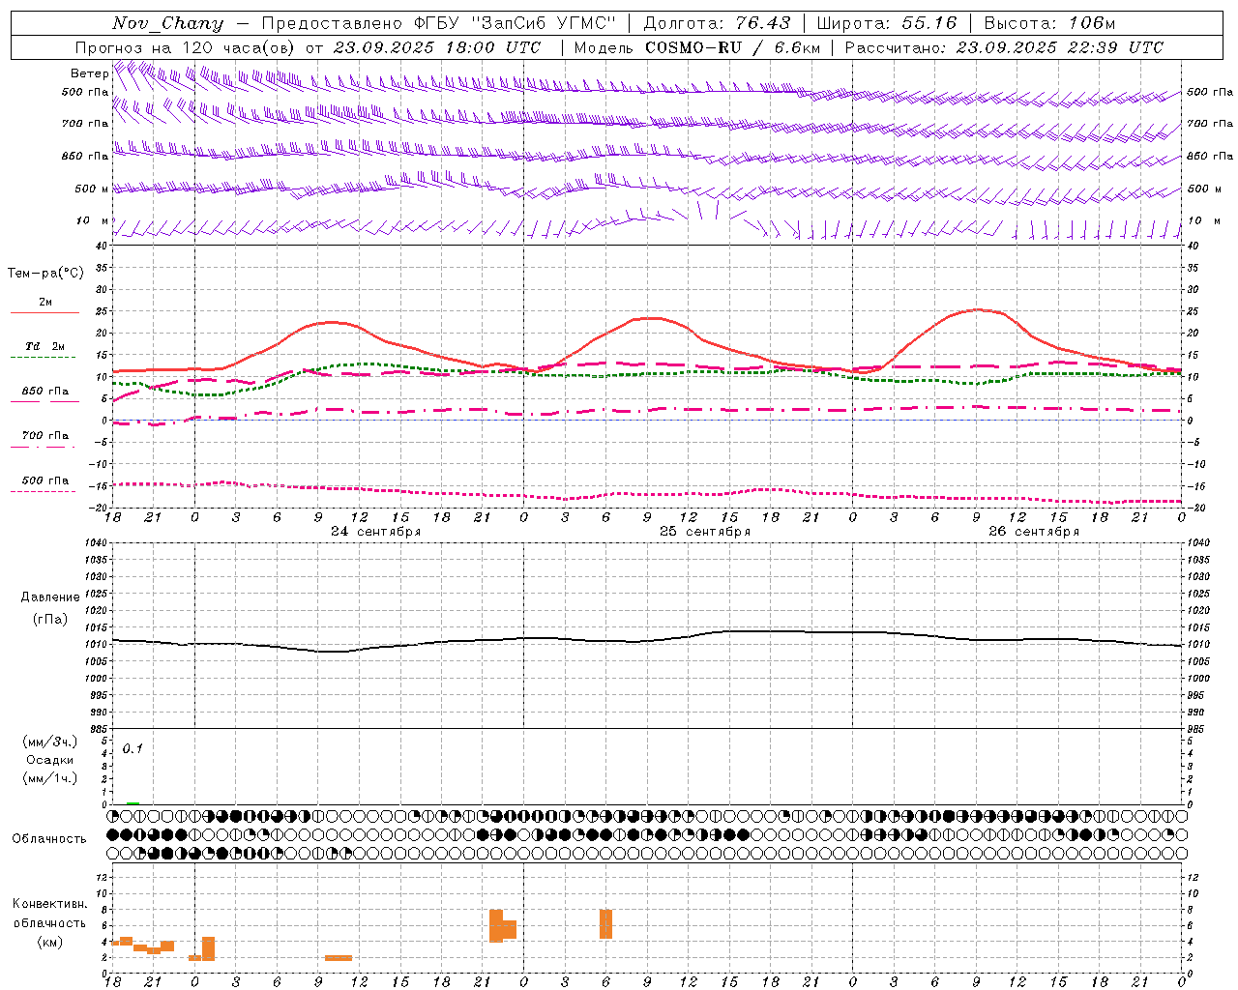Click the Рассчитано: 23.09.2025 22:39 UTC text

pyautogui.click(x=1004, y=47)
